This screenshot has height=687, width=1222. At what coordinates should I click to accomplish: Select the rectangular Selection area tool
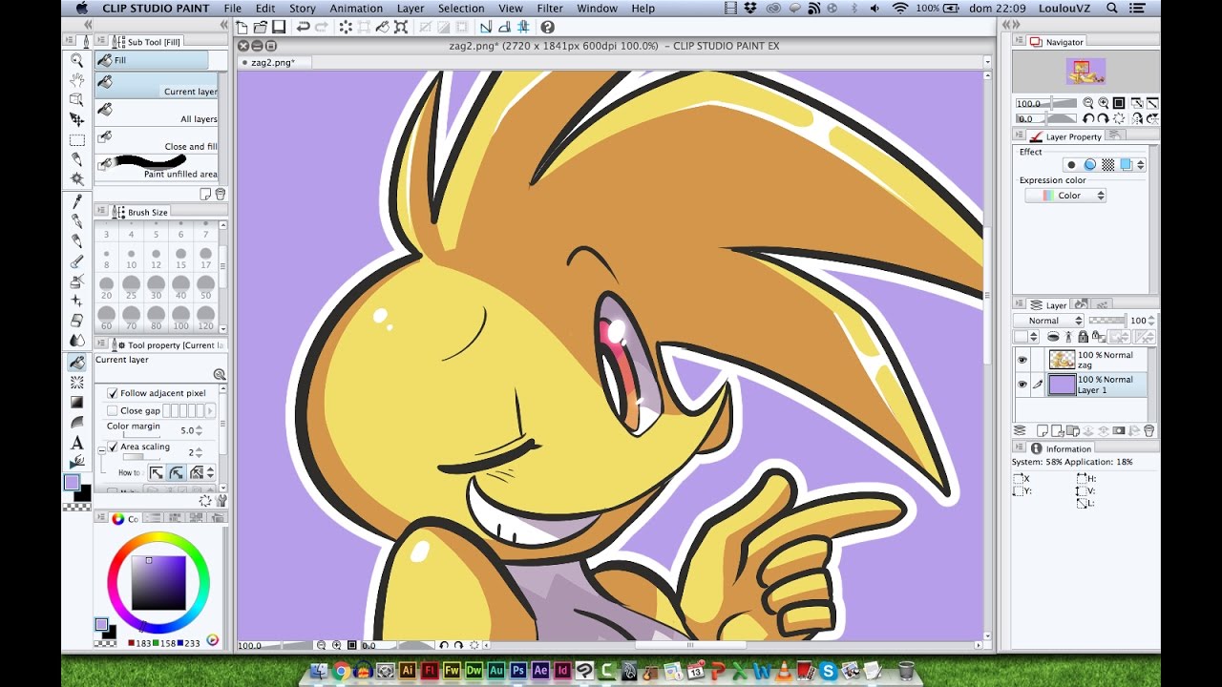[x=77, y=139]
